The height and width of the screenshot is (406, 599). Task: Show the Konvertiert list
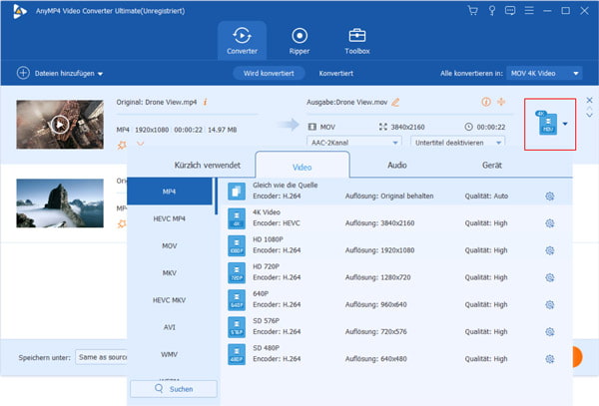coord(335,73)
